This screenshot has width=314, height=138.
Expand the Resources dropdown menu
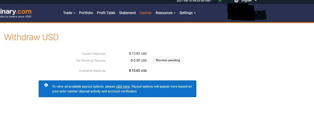pyautogui.click(x=166, y=13)
